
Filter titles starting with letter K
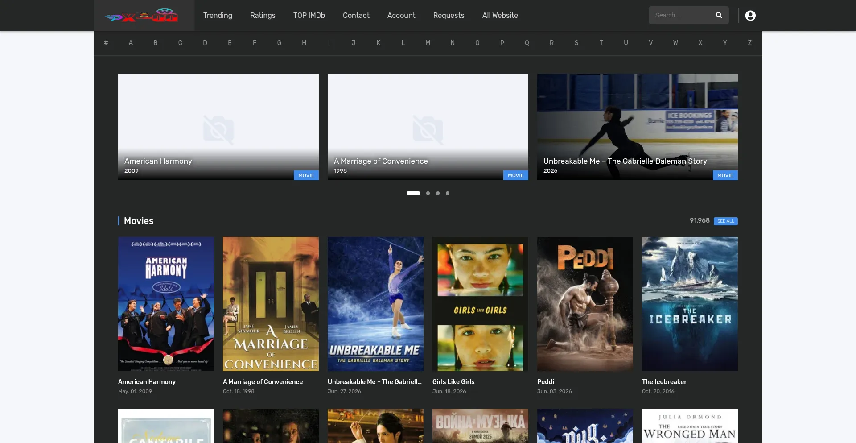(x=379, y=43)
